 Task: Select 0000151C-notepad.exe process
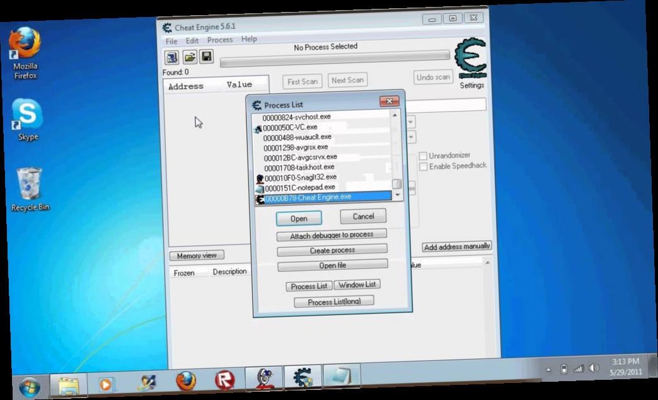click(x=323, y=188)
